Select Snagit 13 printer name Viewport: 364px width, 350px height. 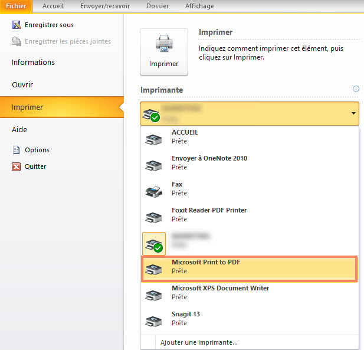[186, 314]
